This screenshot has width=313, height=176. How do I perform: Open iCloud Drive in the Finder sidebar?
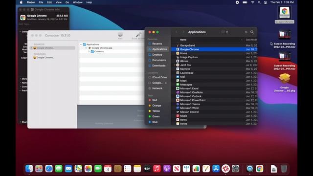coord(157,77)
